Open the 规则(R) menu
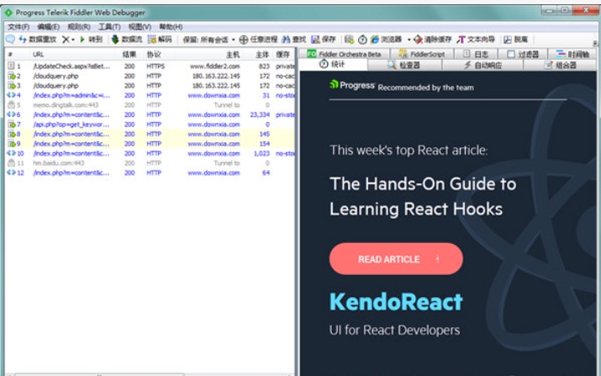This screenshot has height=376, width=601. point(79,27)
